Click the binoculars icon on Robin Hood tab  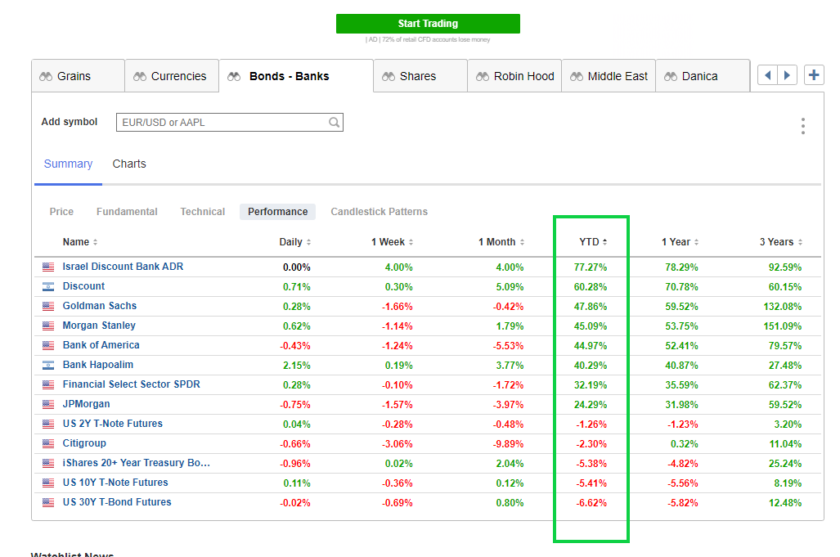[483, 77]
